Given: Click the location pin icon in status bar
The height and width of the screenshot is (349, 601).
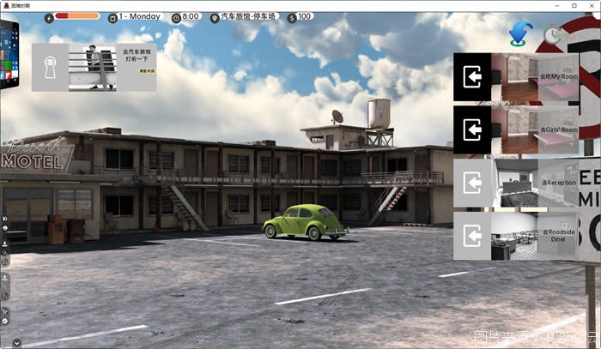Looking at the screenshot, I should (214, 16).
